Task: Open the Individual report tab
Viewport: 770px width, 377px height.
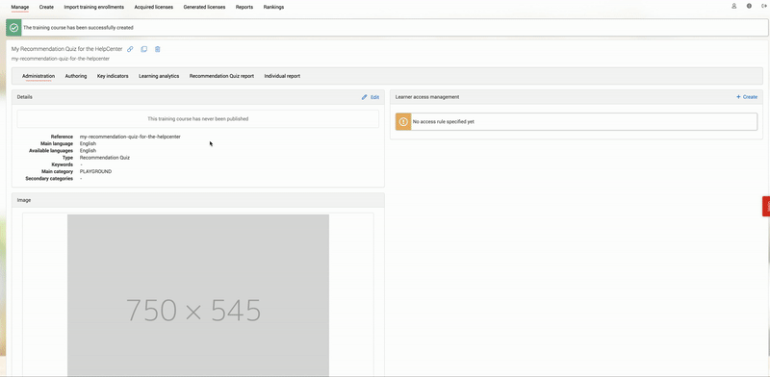Action: 282,76
